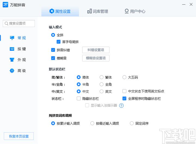Click the 默认状态栏 section heading
This screenshot has height=144, width=196.
57,69
